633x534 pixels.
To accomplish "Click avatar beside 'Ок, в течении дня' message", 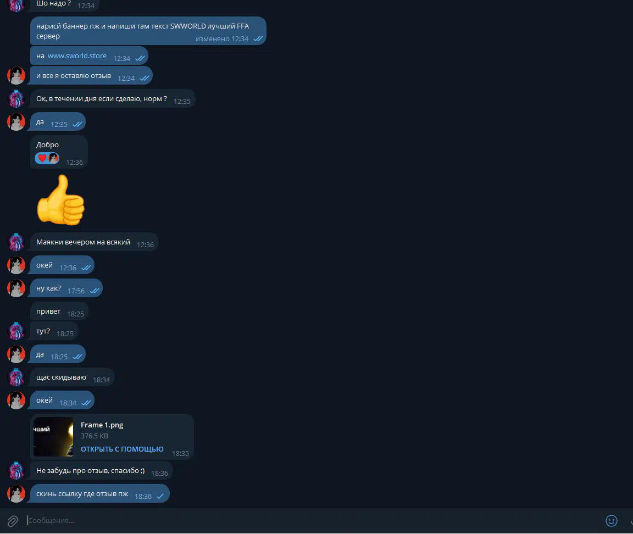I will 16,98.
